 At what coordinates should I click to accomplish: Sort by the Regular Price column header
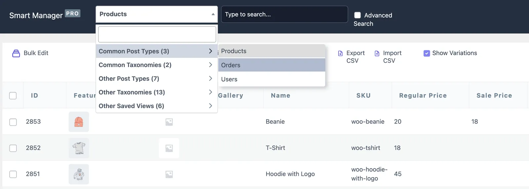pos(423,95)
